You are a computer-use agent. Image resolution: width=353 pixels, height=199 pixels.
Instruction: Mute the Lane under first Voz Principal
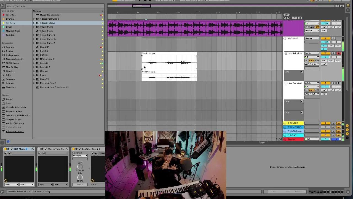(301, 72)
